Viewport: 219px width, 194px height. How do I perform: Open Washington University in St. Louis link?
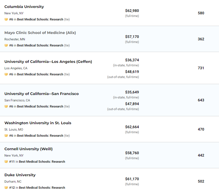(38, 123)
